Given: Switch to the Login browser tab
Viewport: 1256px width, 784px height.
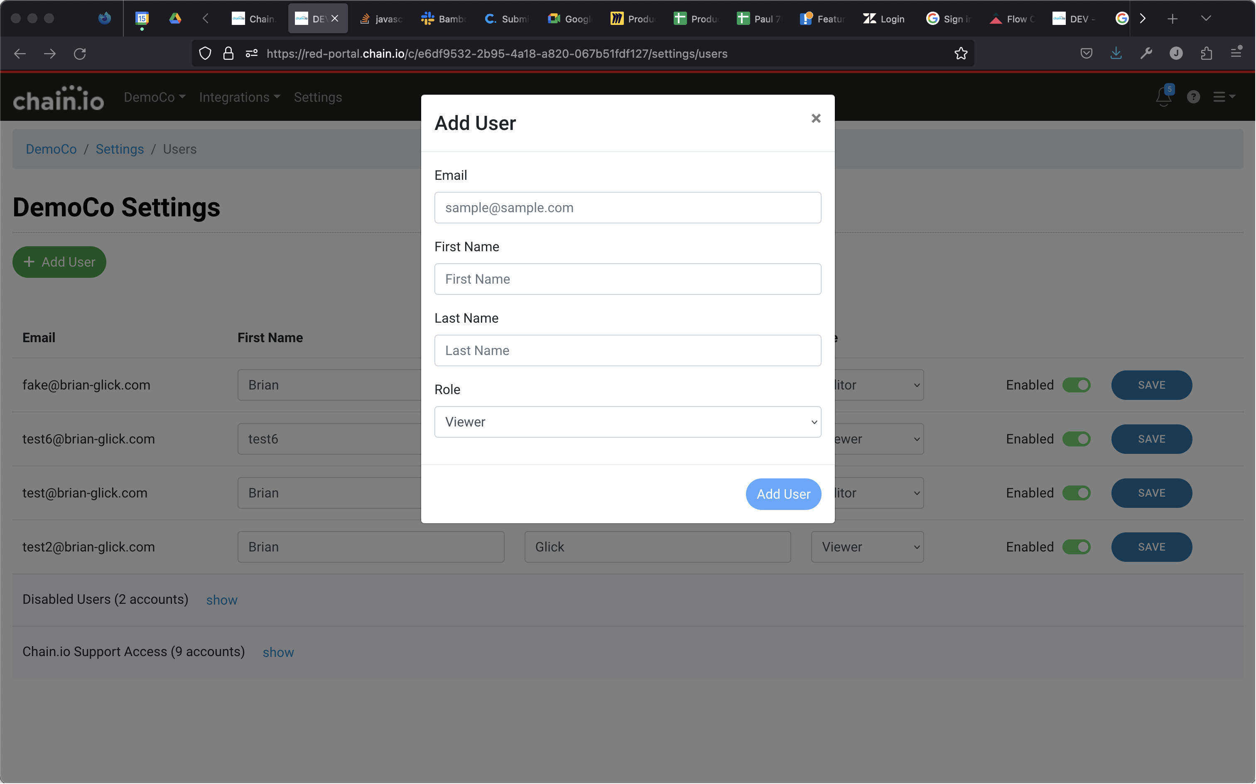Looking at the screenshot, I should 884,19.
